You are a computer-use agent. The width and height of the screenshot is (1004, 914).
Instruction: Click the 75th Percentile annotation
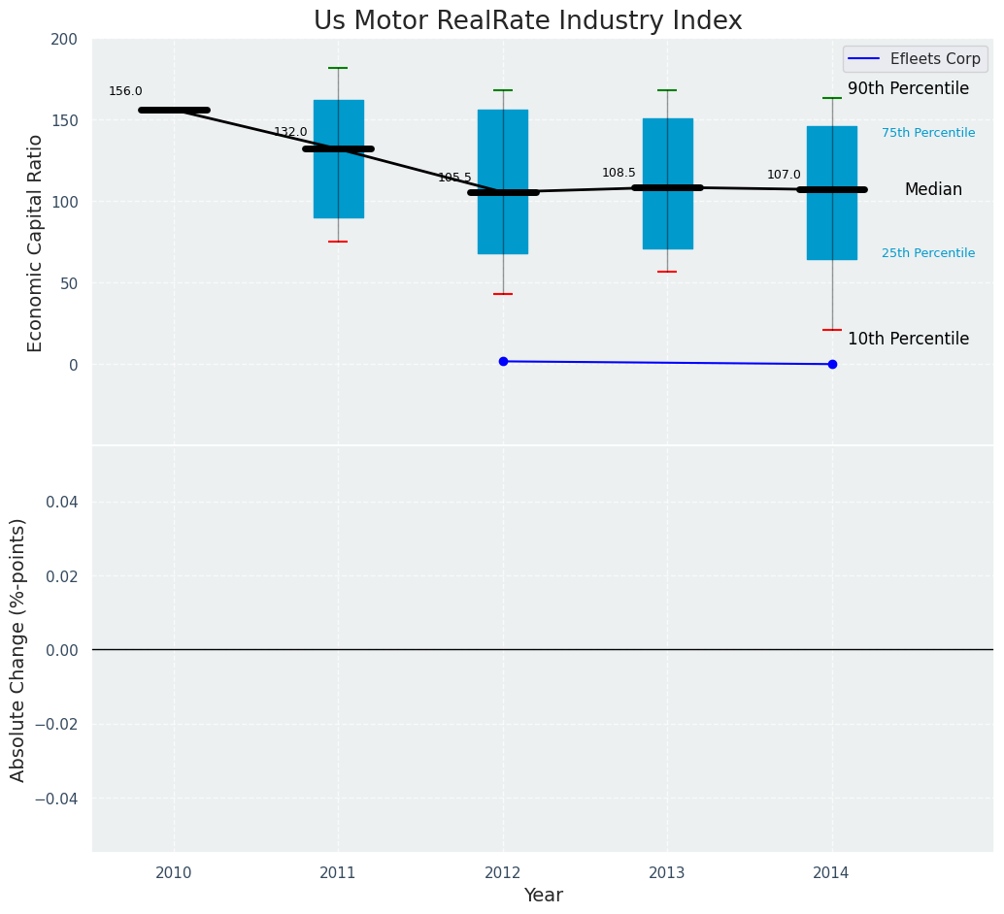[928, 133]
